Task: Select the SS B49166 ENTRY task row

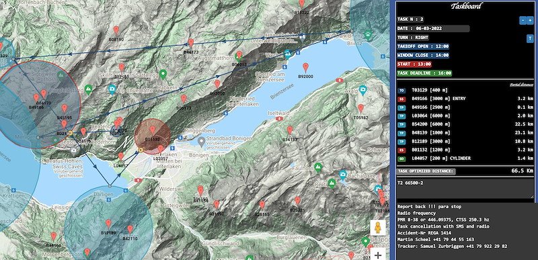Action: click(465, 99)
